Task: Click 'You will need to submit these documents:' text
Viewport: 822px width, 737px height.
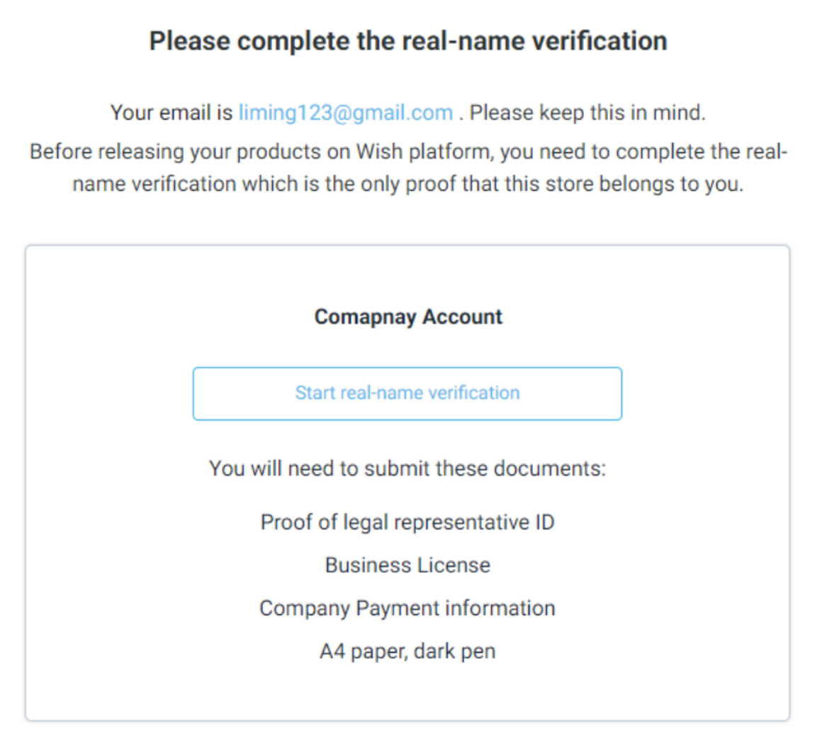Action: point(407,468)
